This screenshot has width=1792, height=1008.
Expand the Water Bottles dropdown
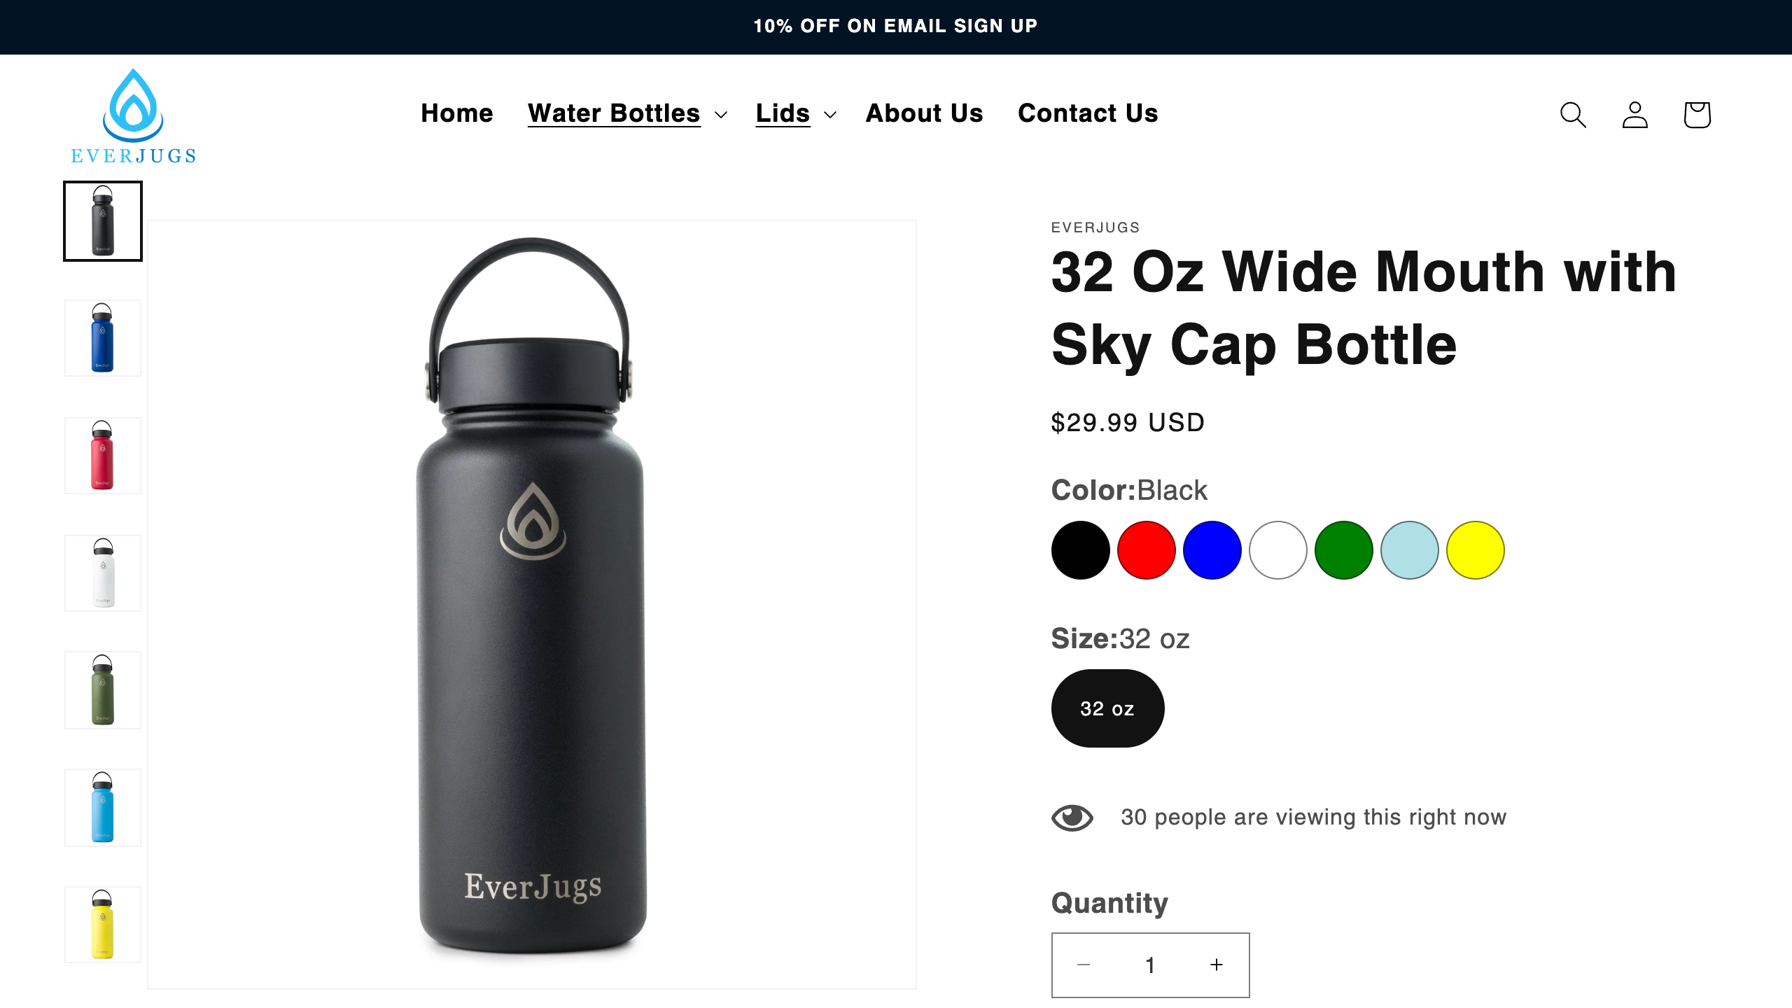pyautogui.click(x=613, y=113)
